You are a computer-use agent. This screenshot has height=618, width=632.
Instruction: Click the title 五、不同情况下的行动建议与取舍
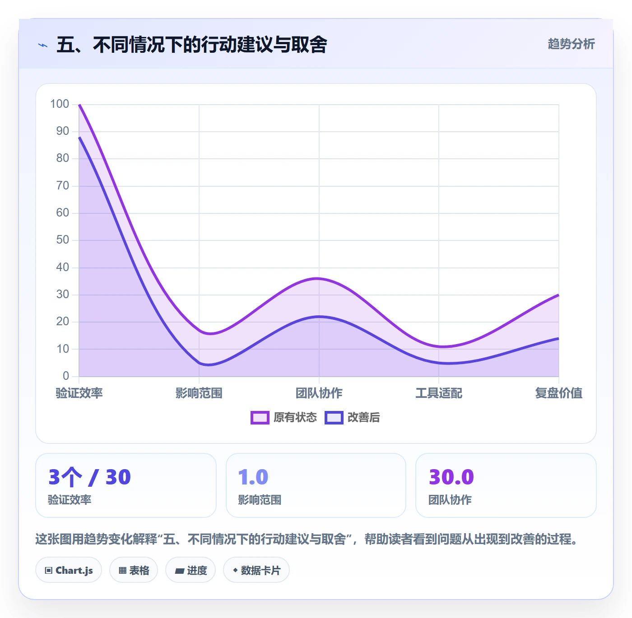192,45
